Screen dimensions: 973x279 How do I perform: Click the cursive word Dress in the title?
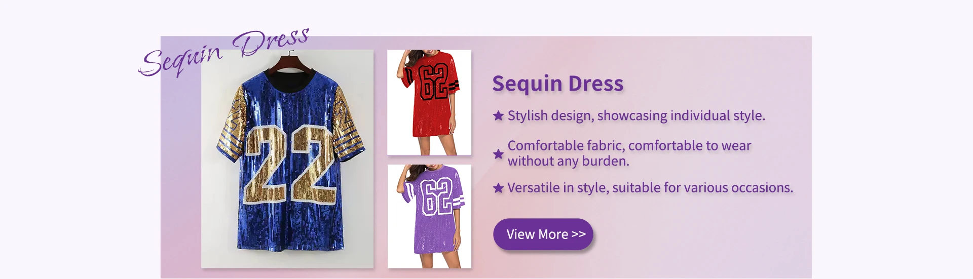point(271,42)
